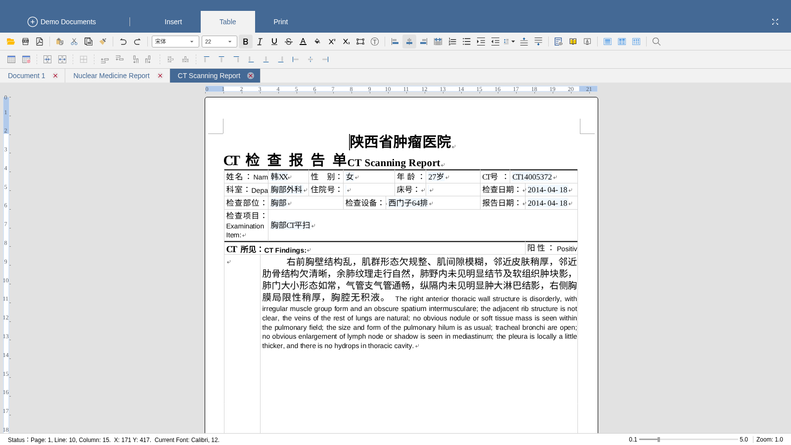Close the Nuclear Medicine Report tab
Screen dimensions: 791x445
[160, 76]
